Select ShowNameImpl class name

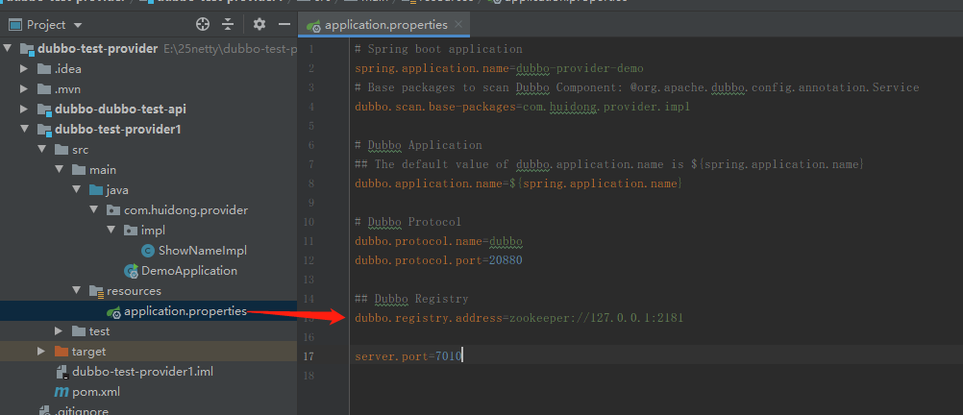coord(202,251)
